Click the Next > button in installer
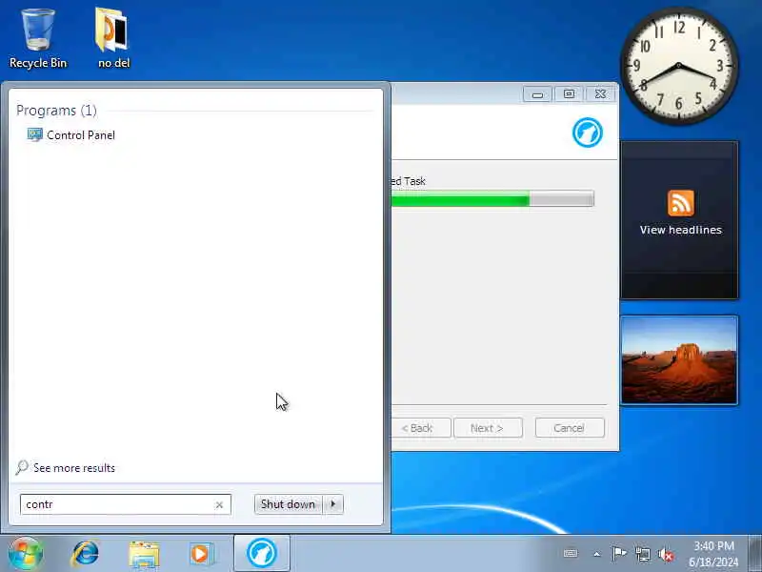The height and width of the screenshot is (572, 762). click(488, 428)
